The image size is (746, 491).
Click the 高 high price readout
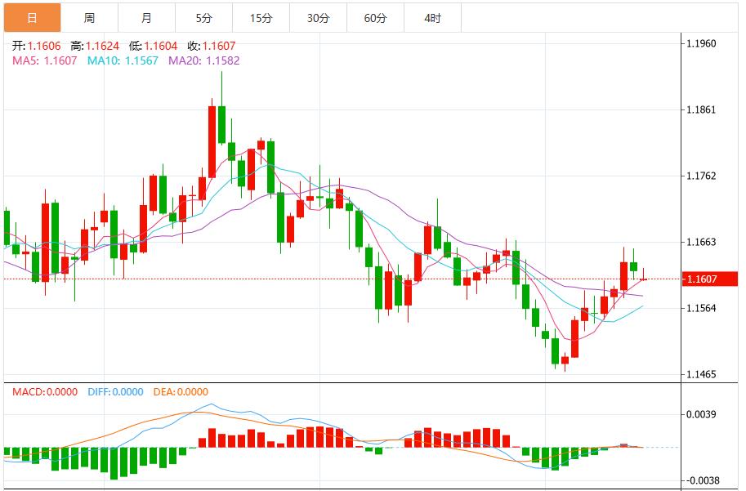tap(95, 47)
